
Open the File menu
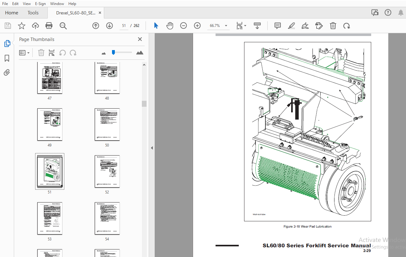click(x=5, y=4)
